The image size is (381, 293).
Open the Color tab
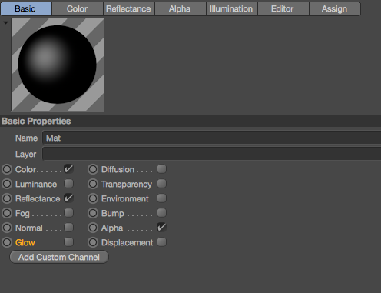[78, 9]
